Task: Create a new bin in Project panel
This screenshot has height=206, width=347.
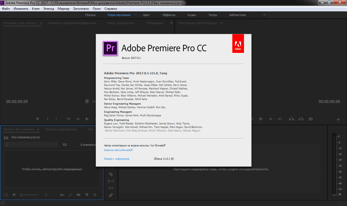Action: [x=78, y=195]
